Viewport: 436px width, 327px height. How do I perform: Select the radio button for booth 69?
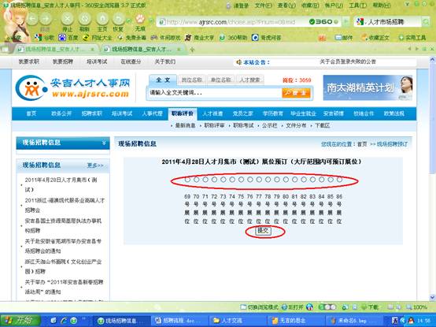click(187, 180)
